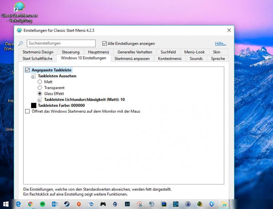Screen dimensions: 273x209
Task: Open the Menü-Look tab
Action: (x=194, y=52)
